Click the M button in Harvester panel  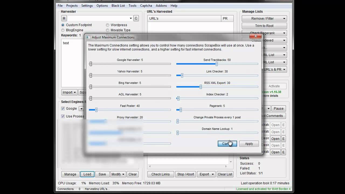coord(64,18)
